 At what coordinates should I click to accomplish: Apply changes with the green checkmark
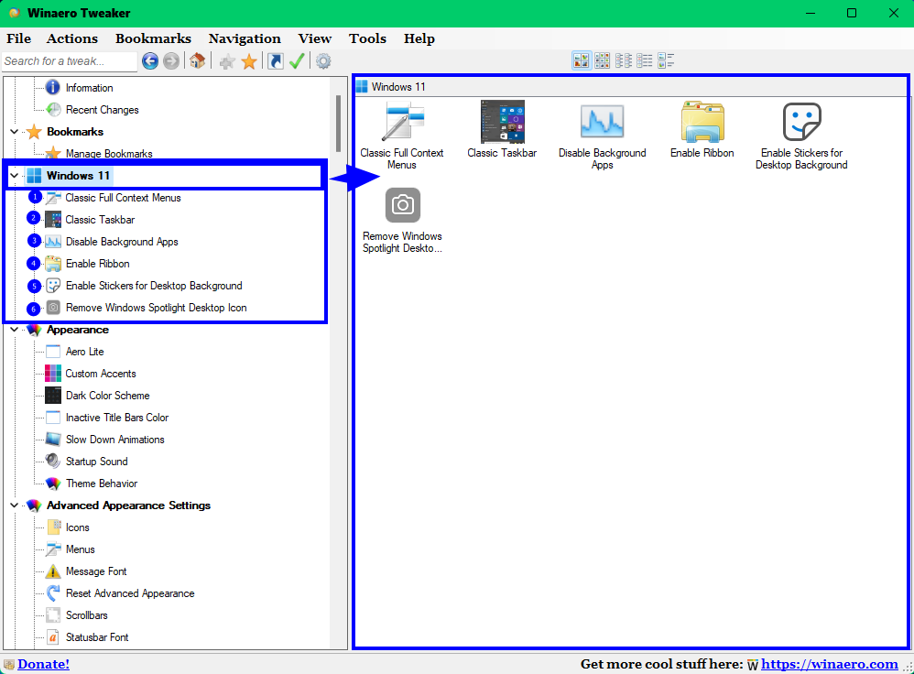coord(297,60)
